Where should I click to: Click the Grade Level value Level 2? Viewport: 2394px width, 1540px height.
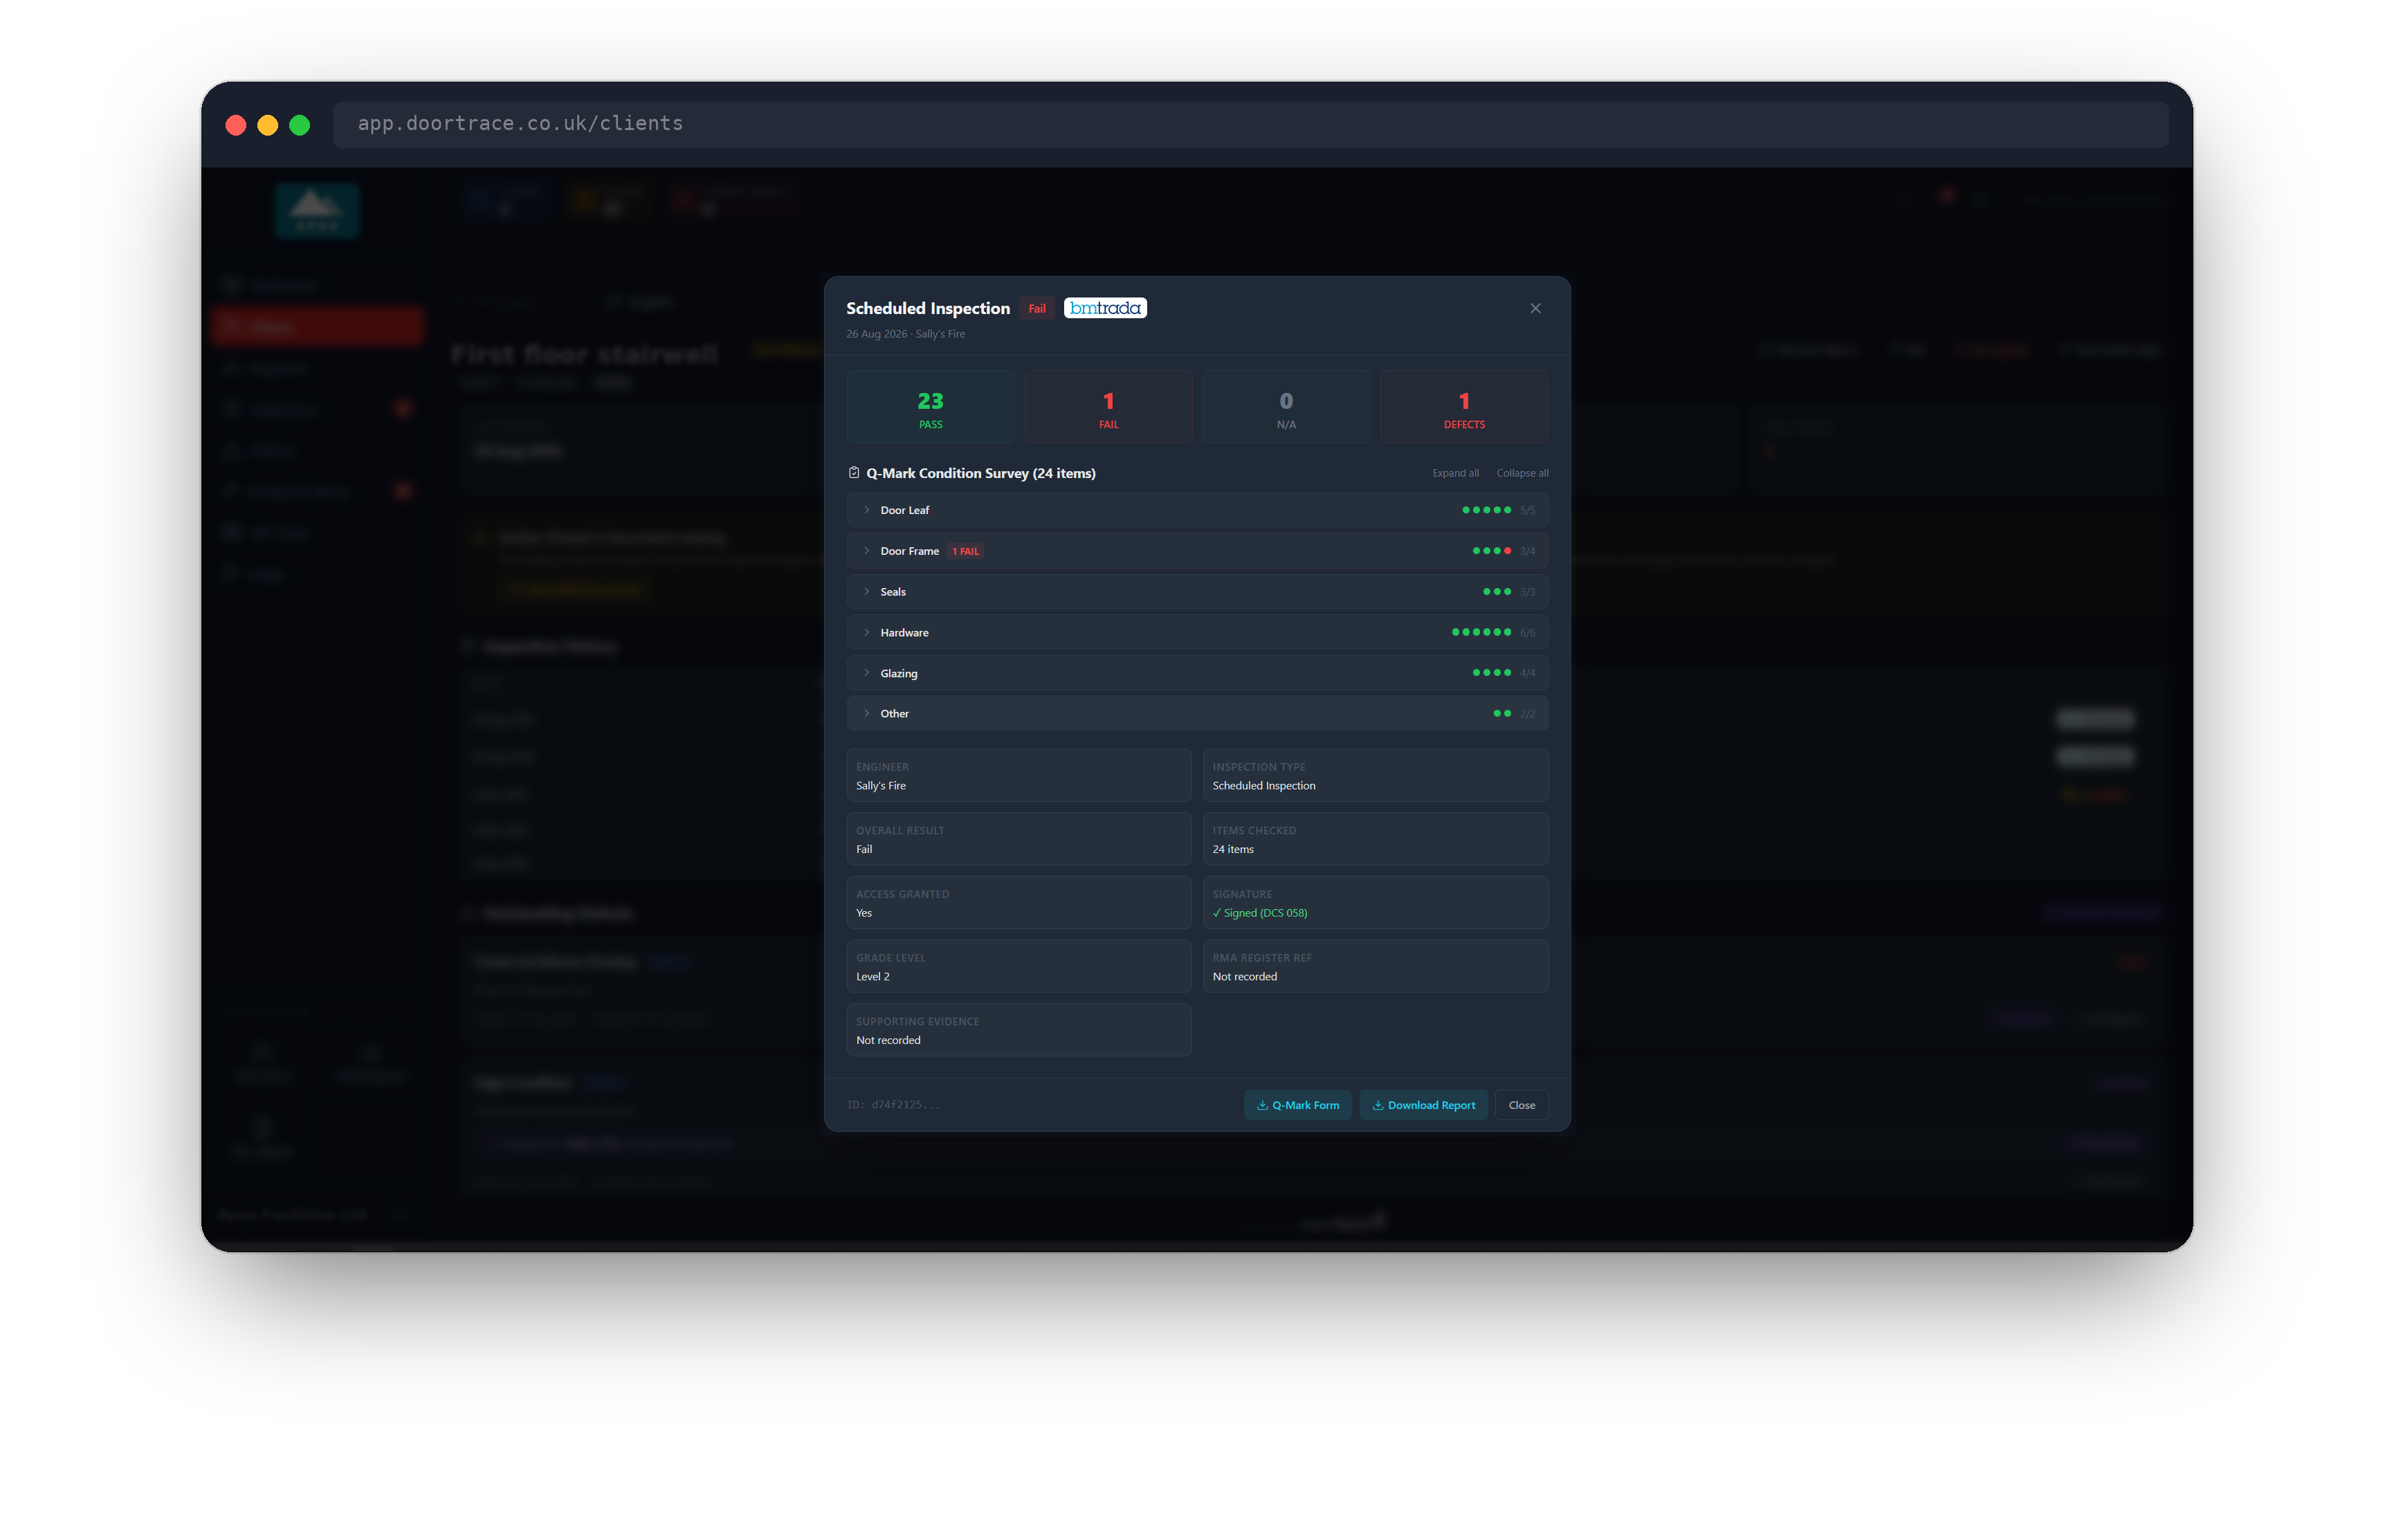click(873, 977)
